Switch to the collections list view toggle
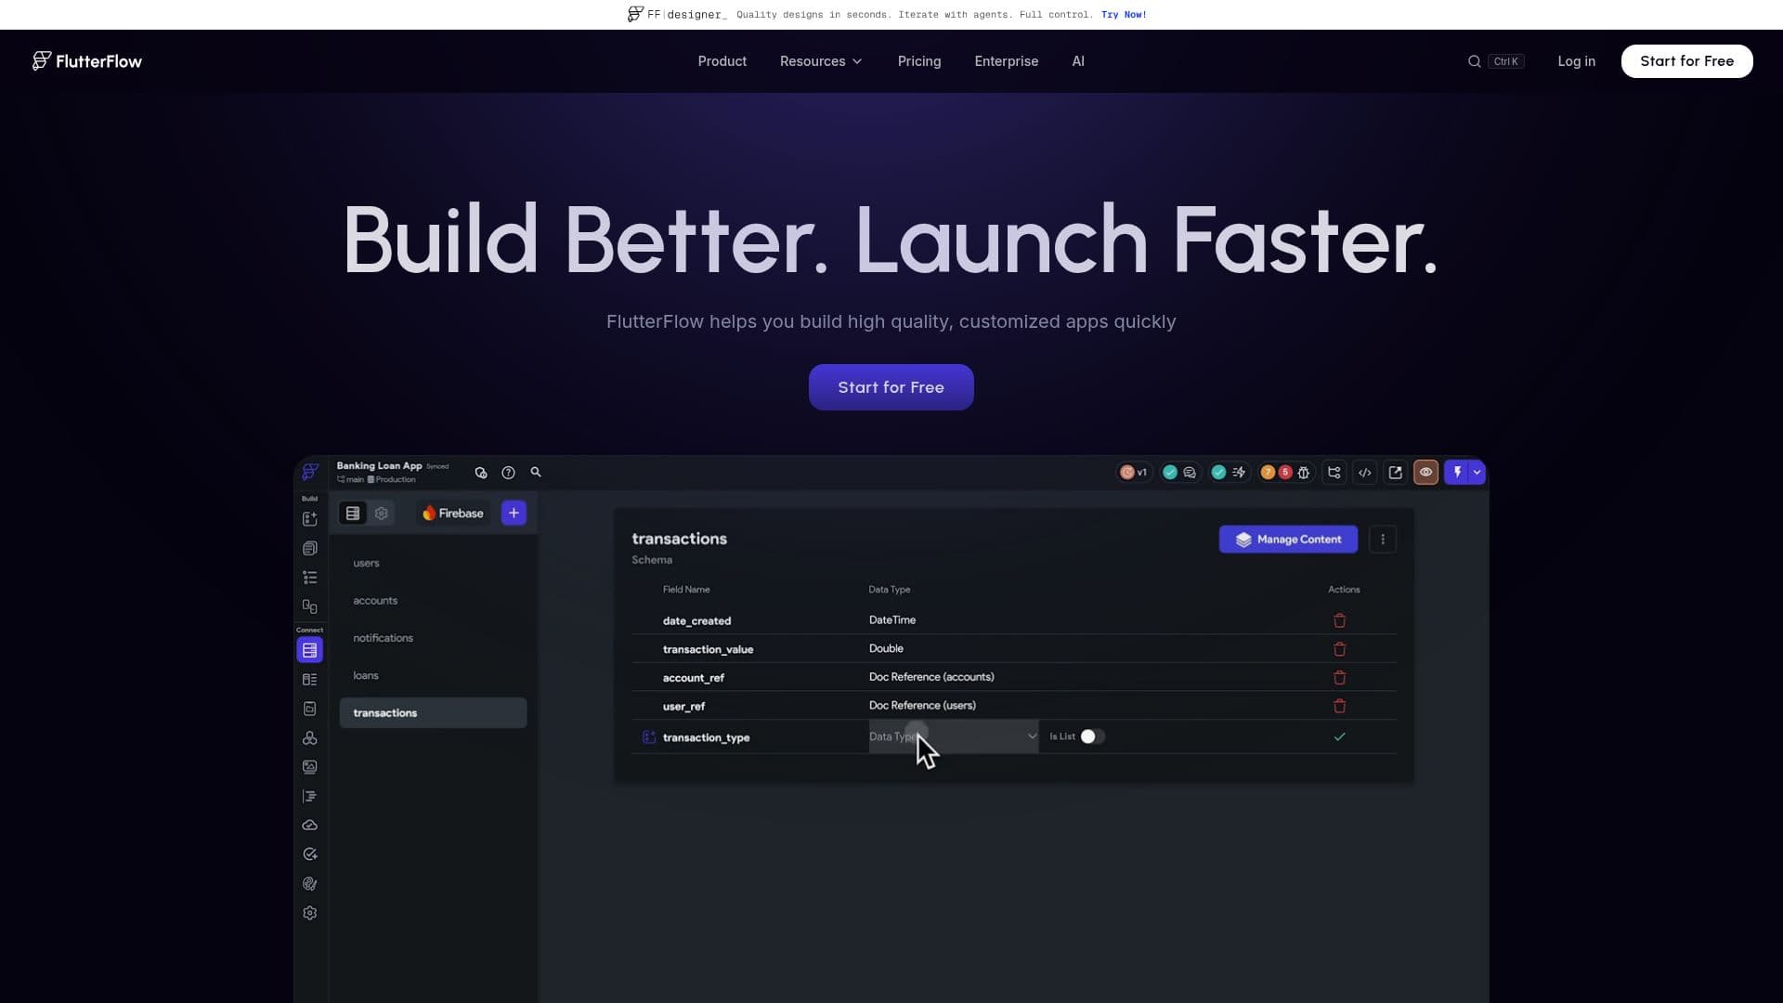1783x1003 pixels. 353,514
